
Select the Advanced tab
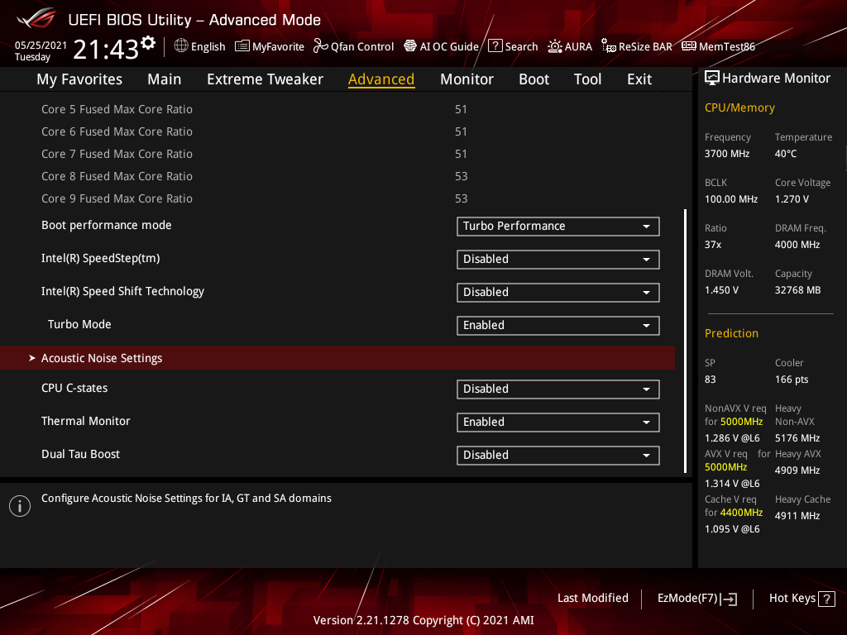(381, 79)
